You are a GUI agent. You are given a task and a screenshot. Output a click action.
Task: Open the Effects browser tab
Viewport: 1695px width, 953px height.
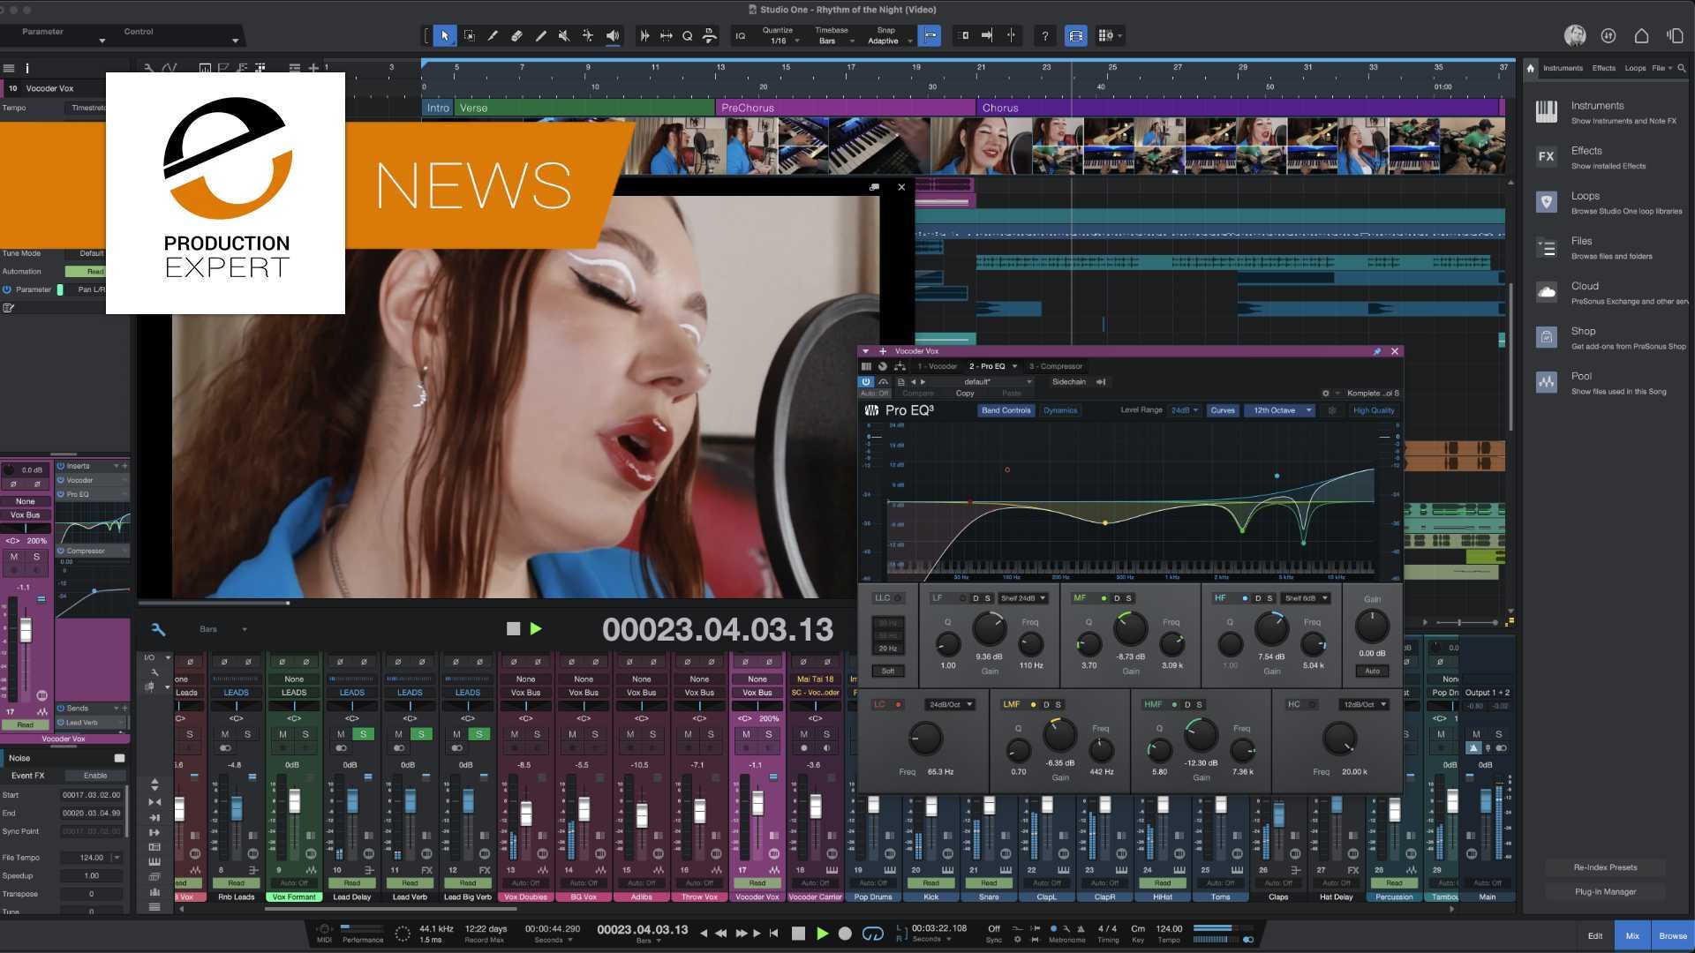(1603, 68)
